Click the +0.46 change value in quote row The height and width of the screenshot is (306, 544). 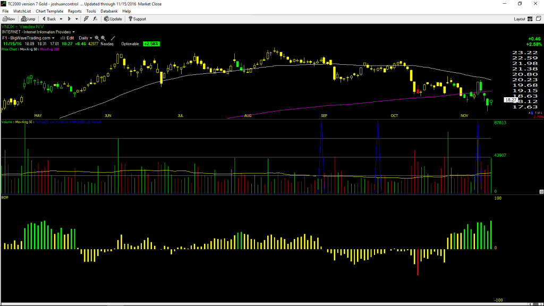tap(80, 44)
